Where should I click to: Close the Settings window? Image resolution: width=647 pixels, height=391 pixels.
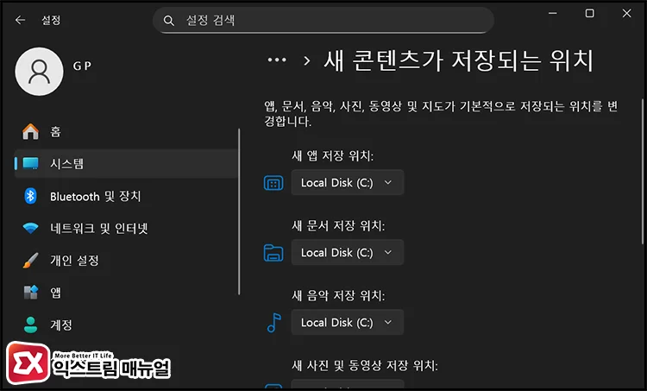click(626, 13)
